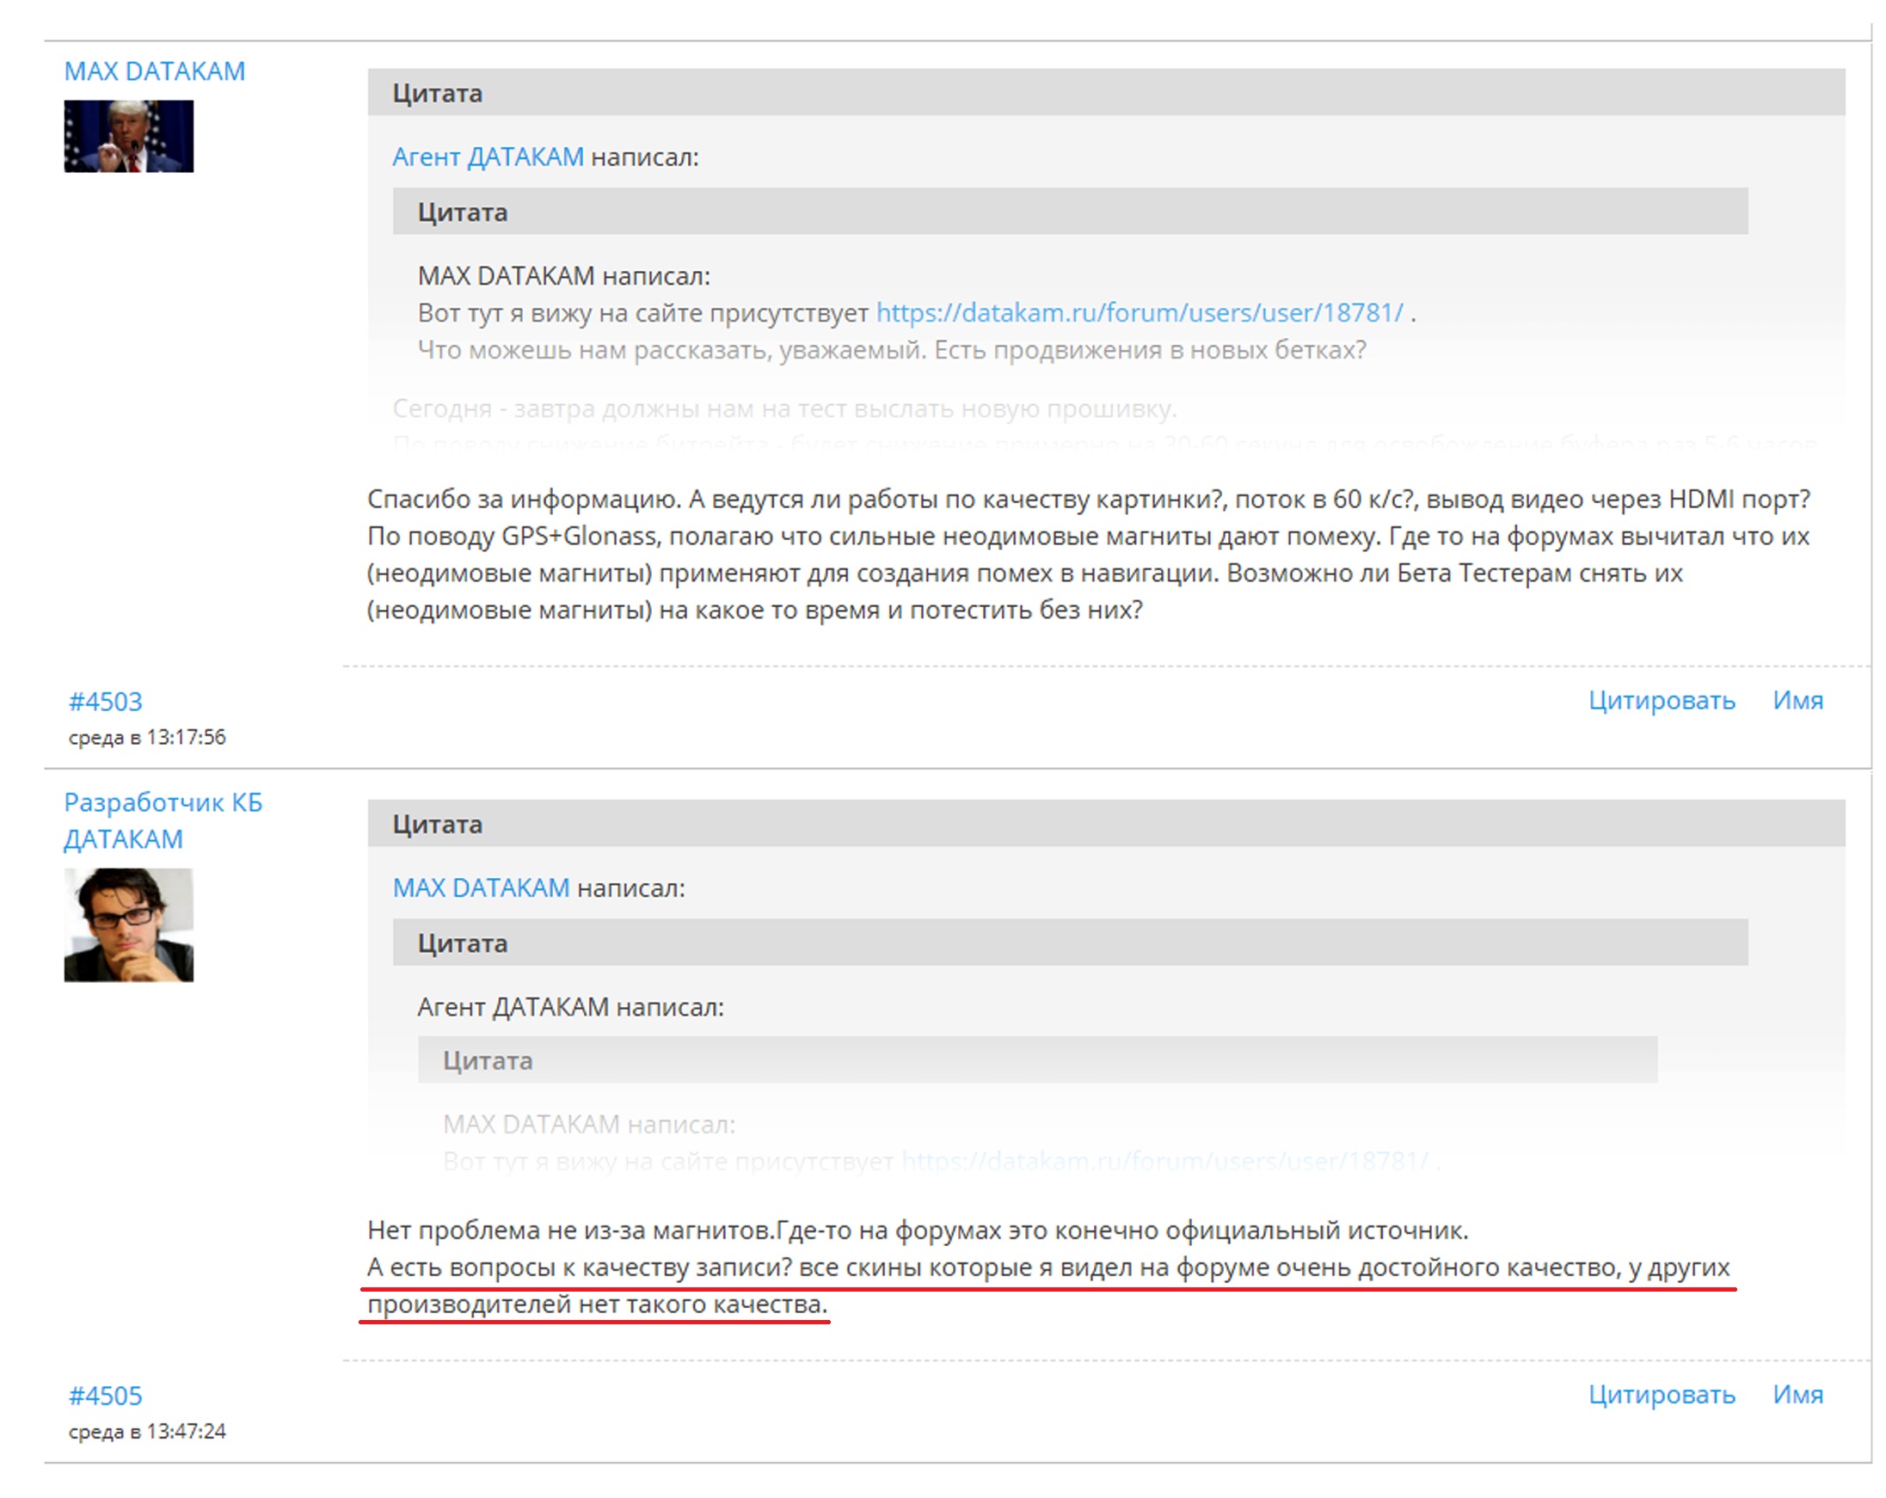Open permalink #4503
Screen dimensions: 1886x1498
point(105,702)
